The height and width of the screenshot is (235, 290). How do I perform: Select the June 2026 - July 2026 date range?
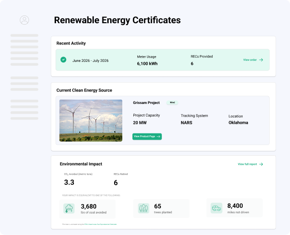(90, 61)
